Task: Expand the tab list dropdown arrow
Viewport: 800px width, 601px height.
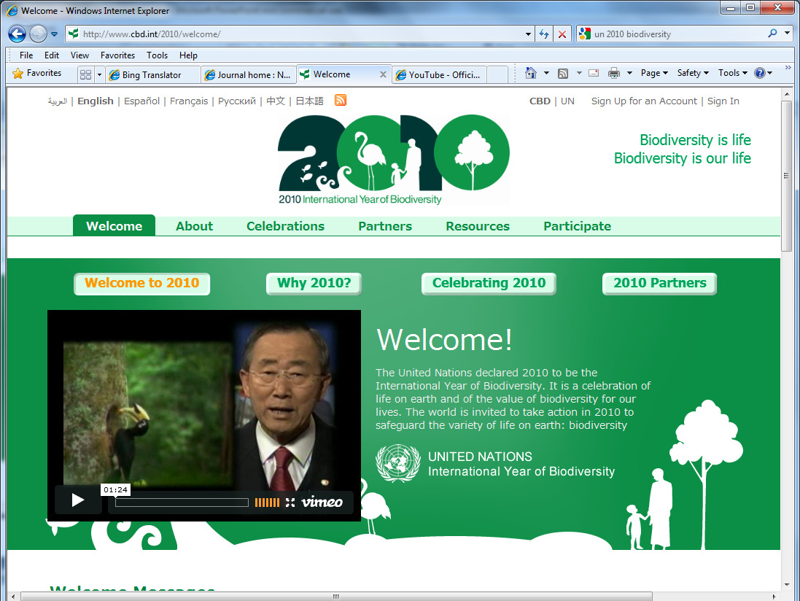Action: 99,74
